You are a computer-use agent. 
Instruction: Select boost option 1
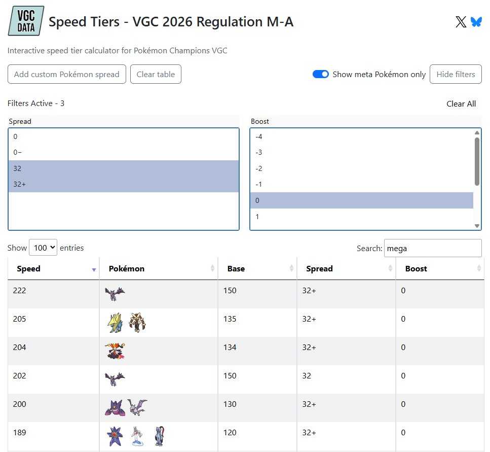point(362,217)
